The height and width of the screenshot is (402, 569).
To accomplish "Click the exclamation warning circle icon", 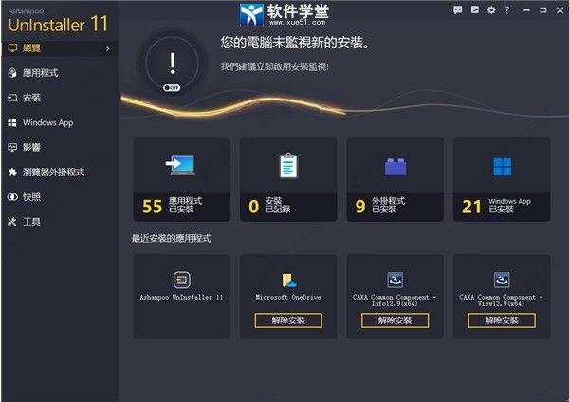I will [x=173, y=64].
